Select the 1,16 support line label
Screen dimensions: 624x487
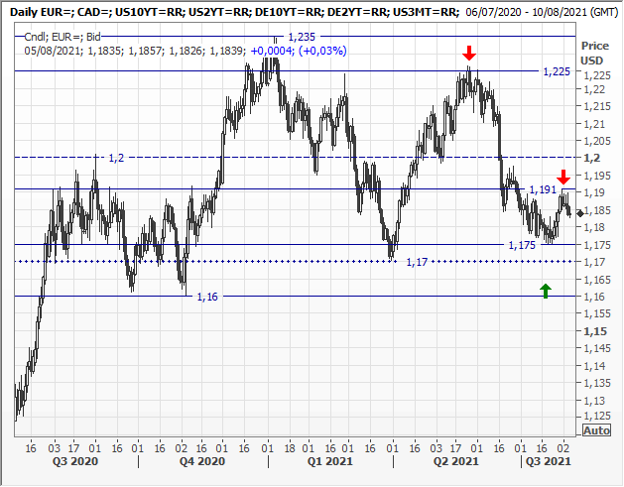click(206, 297)
